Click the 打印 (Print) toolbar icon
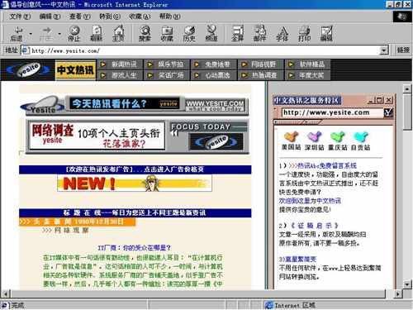The height and width of the screenshot is (310, 413). point(304,33)
